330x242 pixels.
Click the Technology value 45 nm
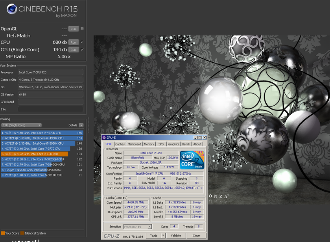131,167
